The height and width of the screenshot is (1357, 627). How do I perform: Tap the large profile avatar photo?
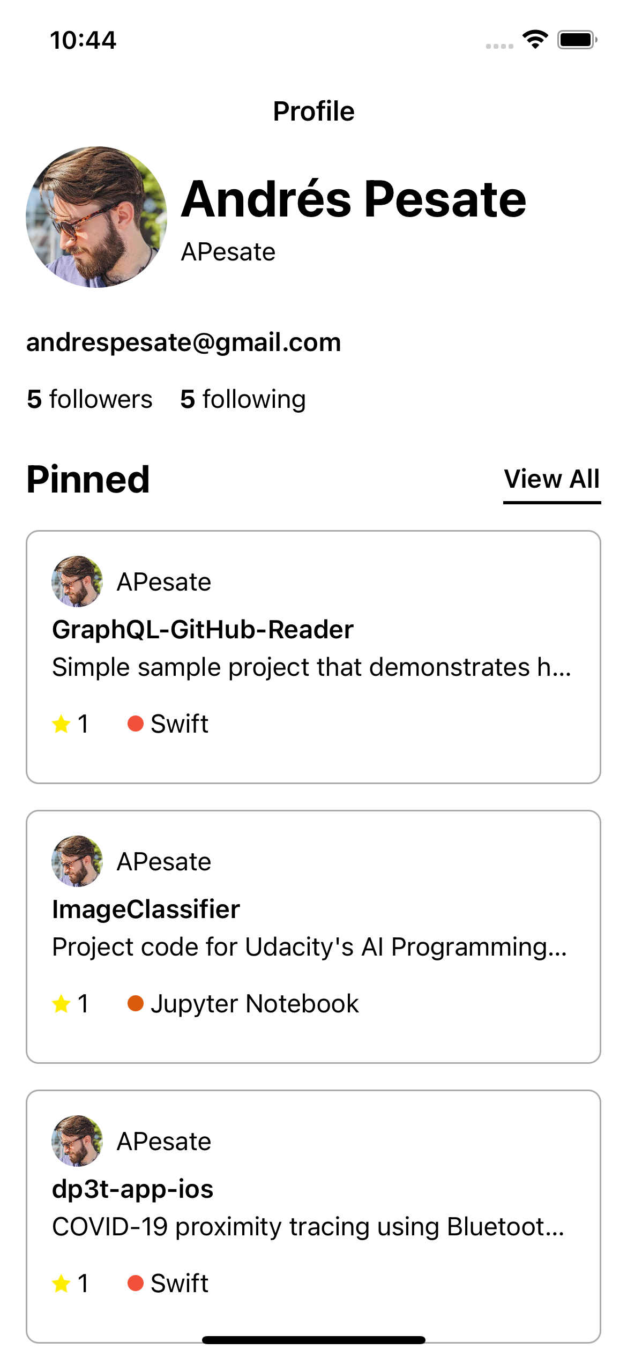pos(96,217)
